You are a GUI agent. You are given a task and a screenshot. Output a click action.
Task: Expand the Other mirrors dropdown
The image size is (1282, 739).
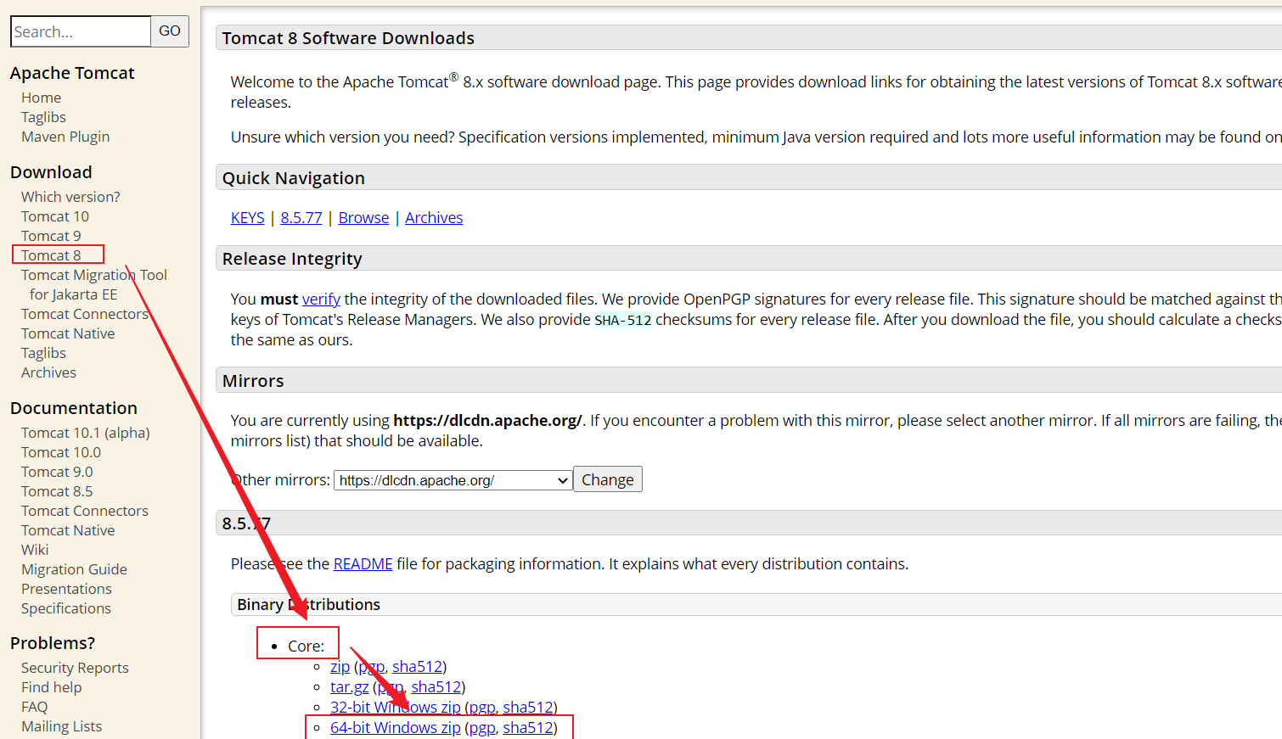pyautogui.click(x=453, y=480)
